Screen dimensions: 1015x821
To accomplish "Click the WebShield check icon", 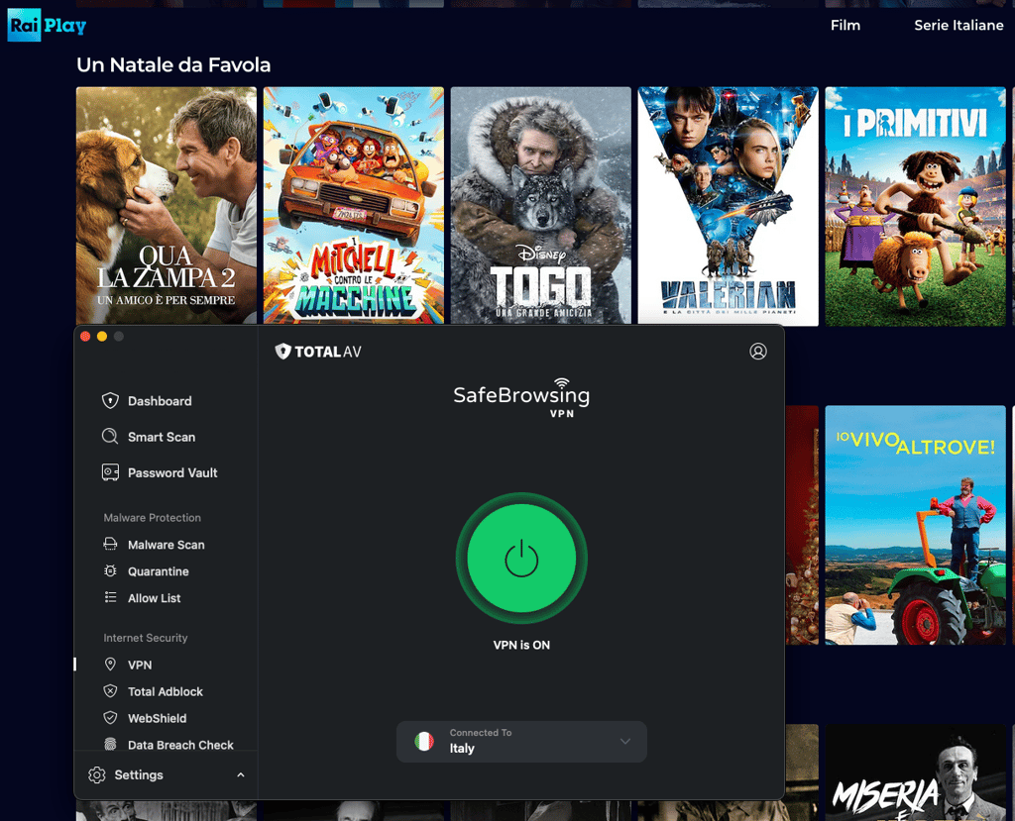I will tap(111, 717).
